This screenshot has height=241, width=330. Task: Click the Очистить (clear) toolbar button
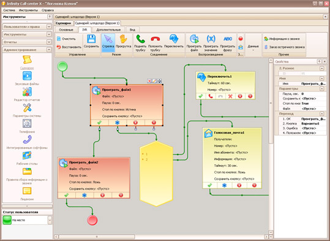tap(66, 39)
